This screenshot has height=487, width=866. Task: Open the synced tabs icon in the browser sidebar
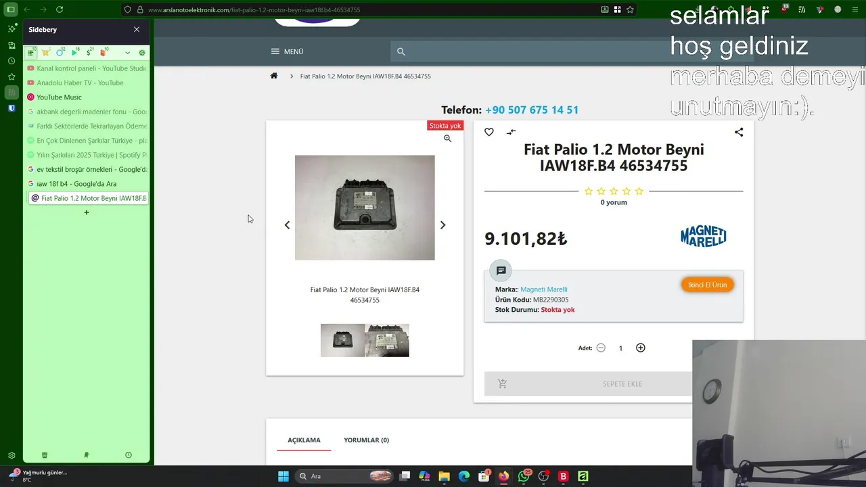[12, 45]
